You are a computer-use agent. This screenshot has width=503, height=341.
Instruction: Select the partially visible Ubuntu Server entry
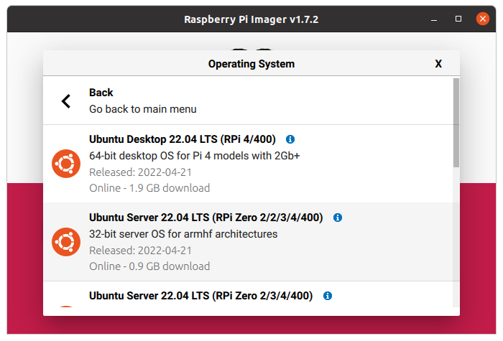pos(200,296)
